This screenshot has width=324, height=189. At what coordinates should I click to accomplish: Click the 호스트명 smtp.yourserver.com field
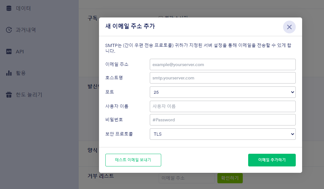tap(222, 78)
